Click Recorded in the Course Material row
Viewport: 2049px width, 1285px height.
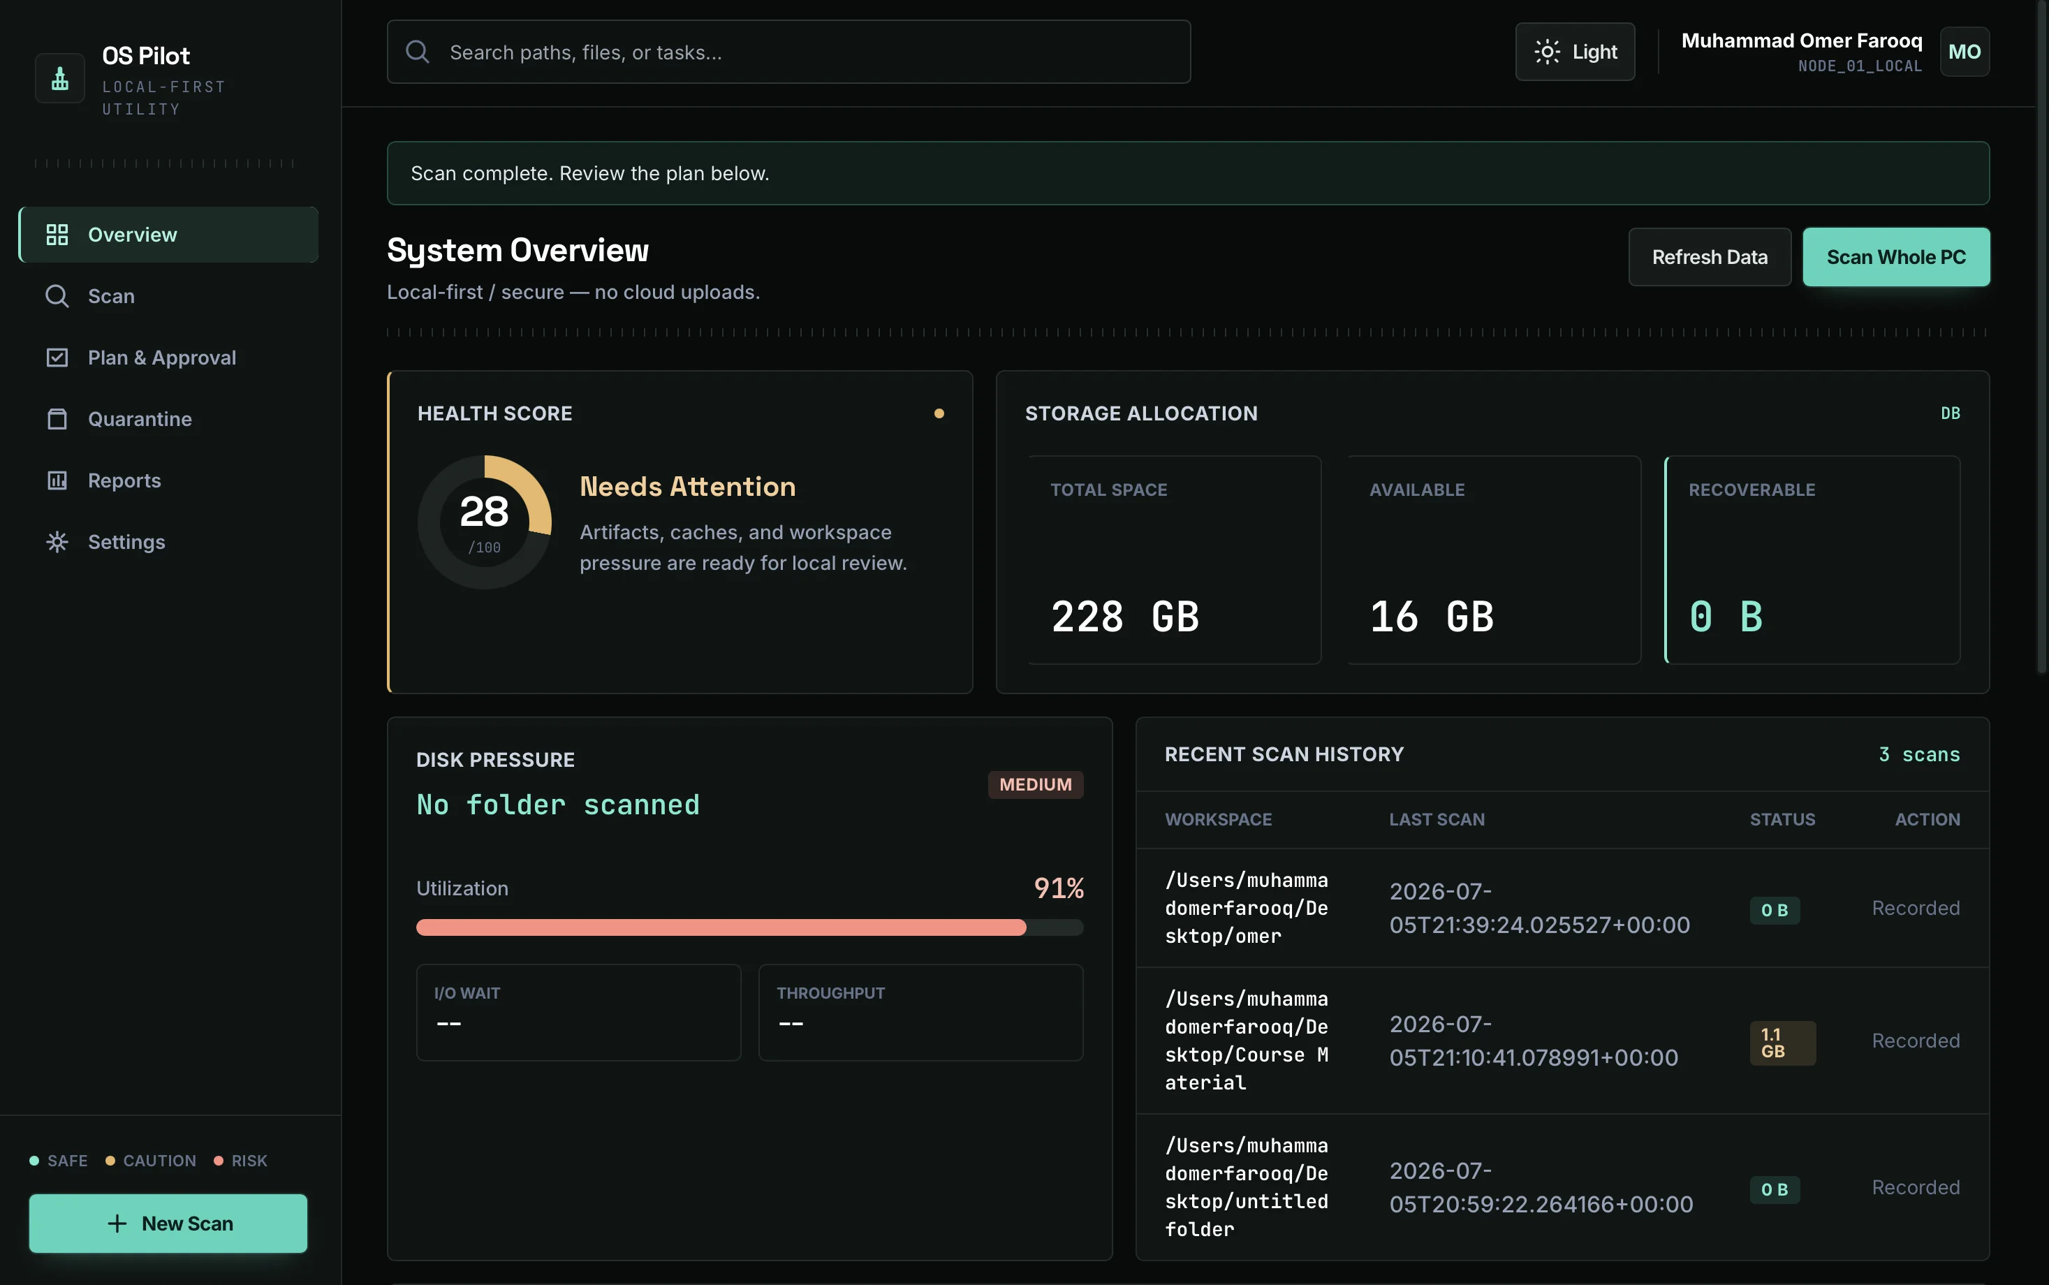(x=1916, y=1041)
